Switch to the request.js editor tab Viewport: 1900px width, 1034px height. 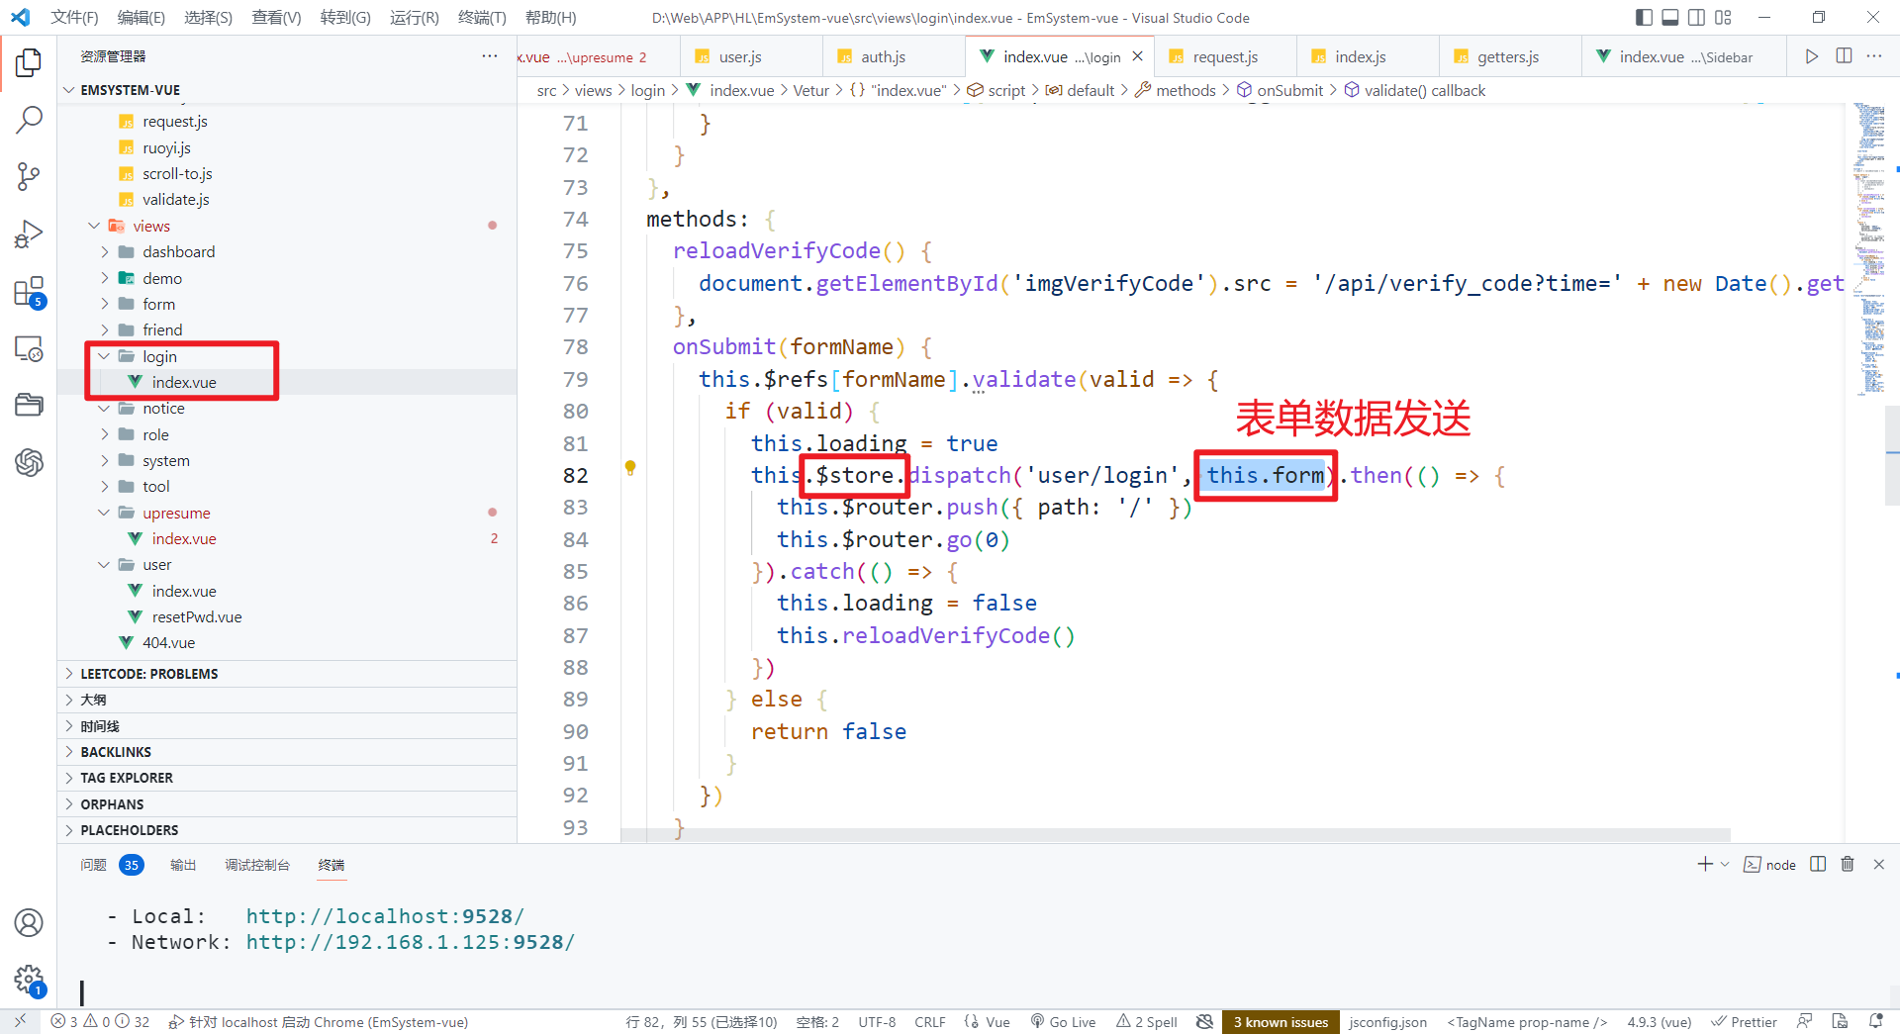(x=1224, y=57)
